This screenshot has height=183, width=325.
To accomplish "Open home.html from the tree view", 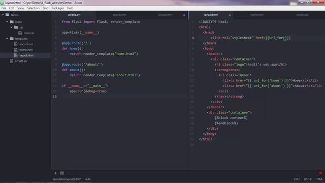I will pos(26,50).
